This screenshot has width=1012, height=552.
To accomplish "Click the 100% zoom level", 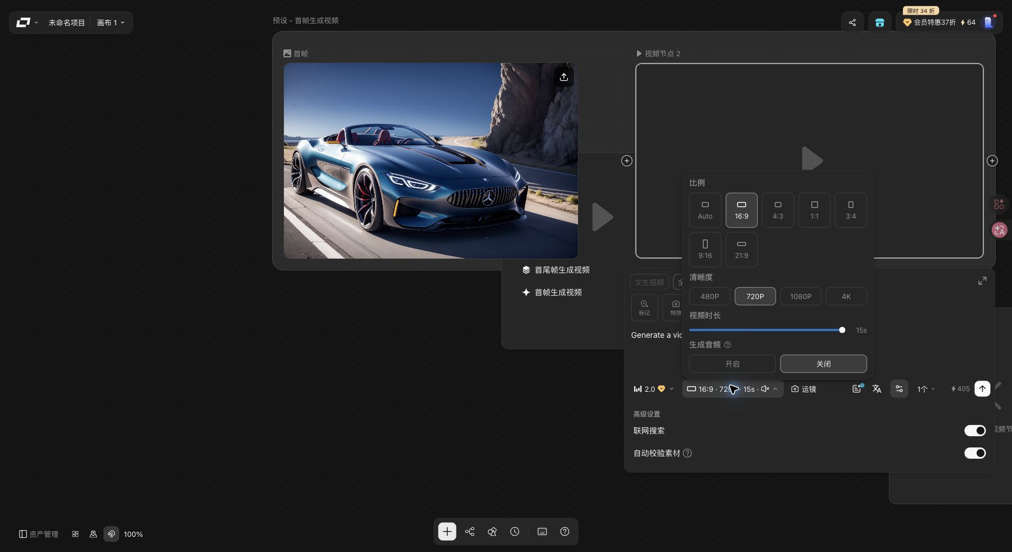I will pyautogui.click(x=133, y=534).
